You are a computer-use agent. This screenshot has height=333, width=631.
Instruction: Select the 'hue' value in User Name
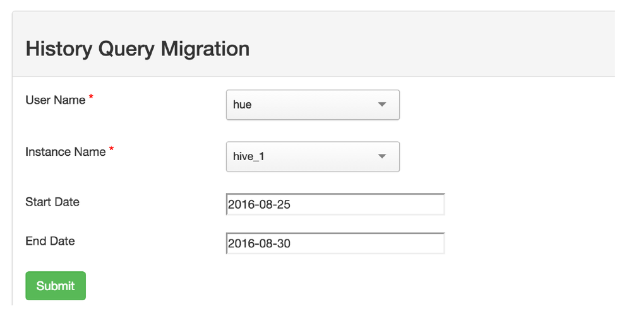tap(243, 105)
